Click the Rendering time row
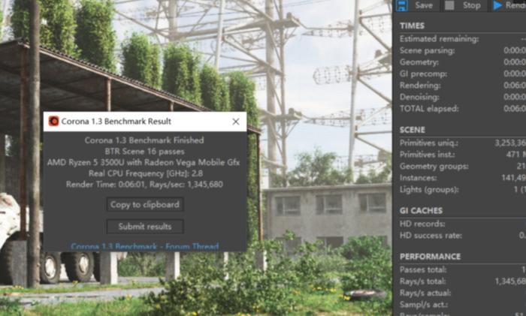This screenshot has height=316, width=526. coord(463,86)
